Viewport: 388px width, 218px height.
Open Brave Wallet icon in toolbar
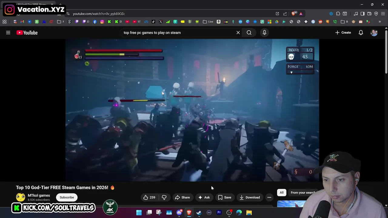pos(369,14)
